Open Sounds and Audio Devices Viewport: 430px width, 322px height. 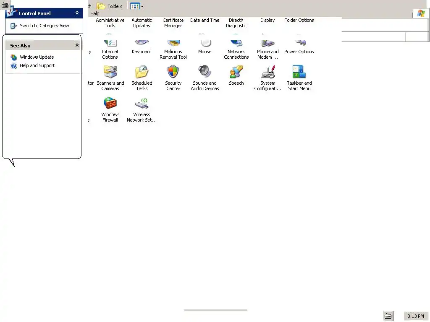pyautogui.click(x=205, y=78)
